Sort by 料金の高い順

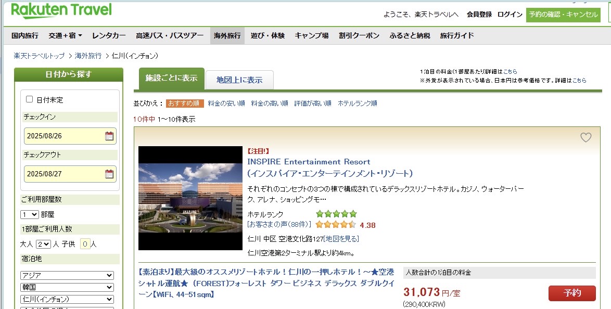270,103
